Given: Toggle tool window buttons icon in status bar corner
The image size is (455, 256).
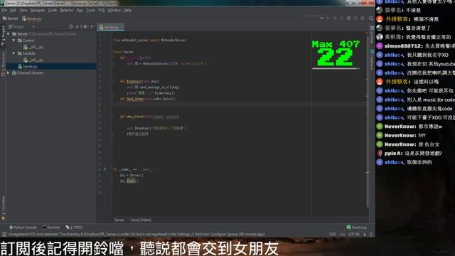Looking at the screenshot, I should [x=4, y=234].
